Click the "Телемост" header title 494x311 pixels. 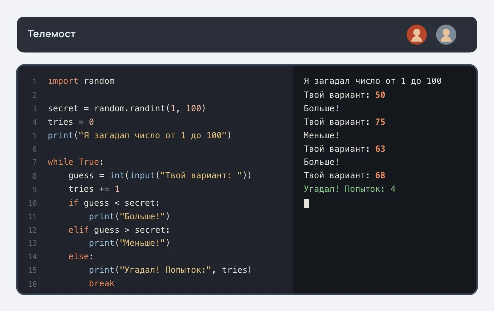point(52,34)
